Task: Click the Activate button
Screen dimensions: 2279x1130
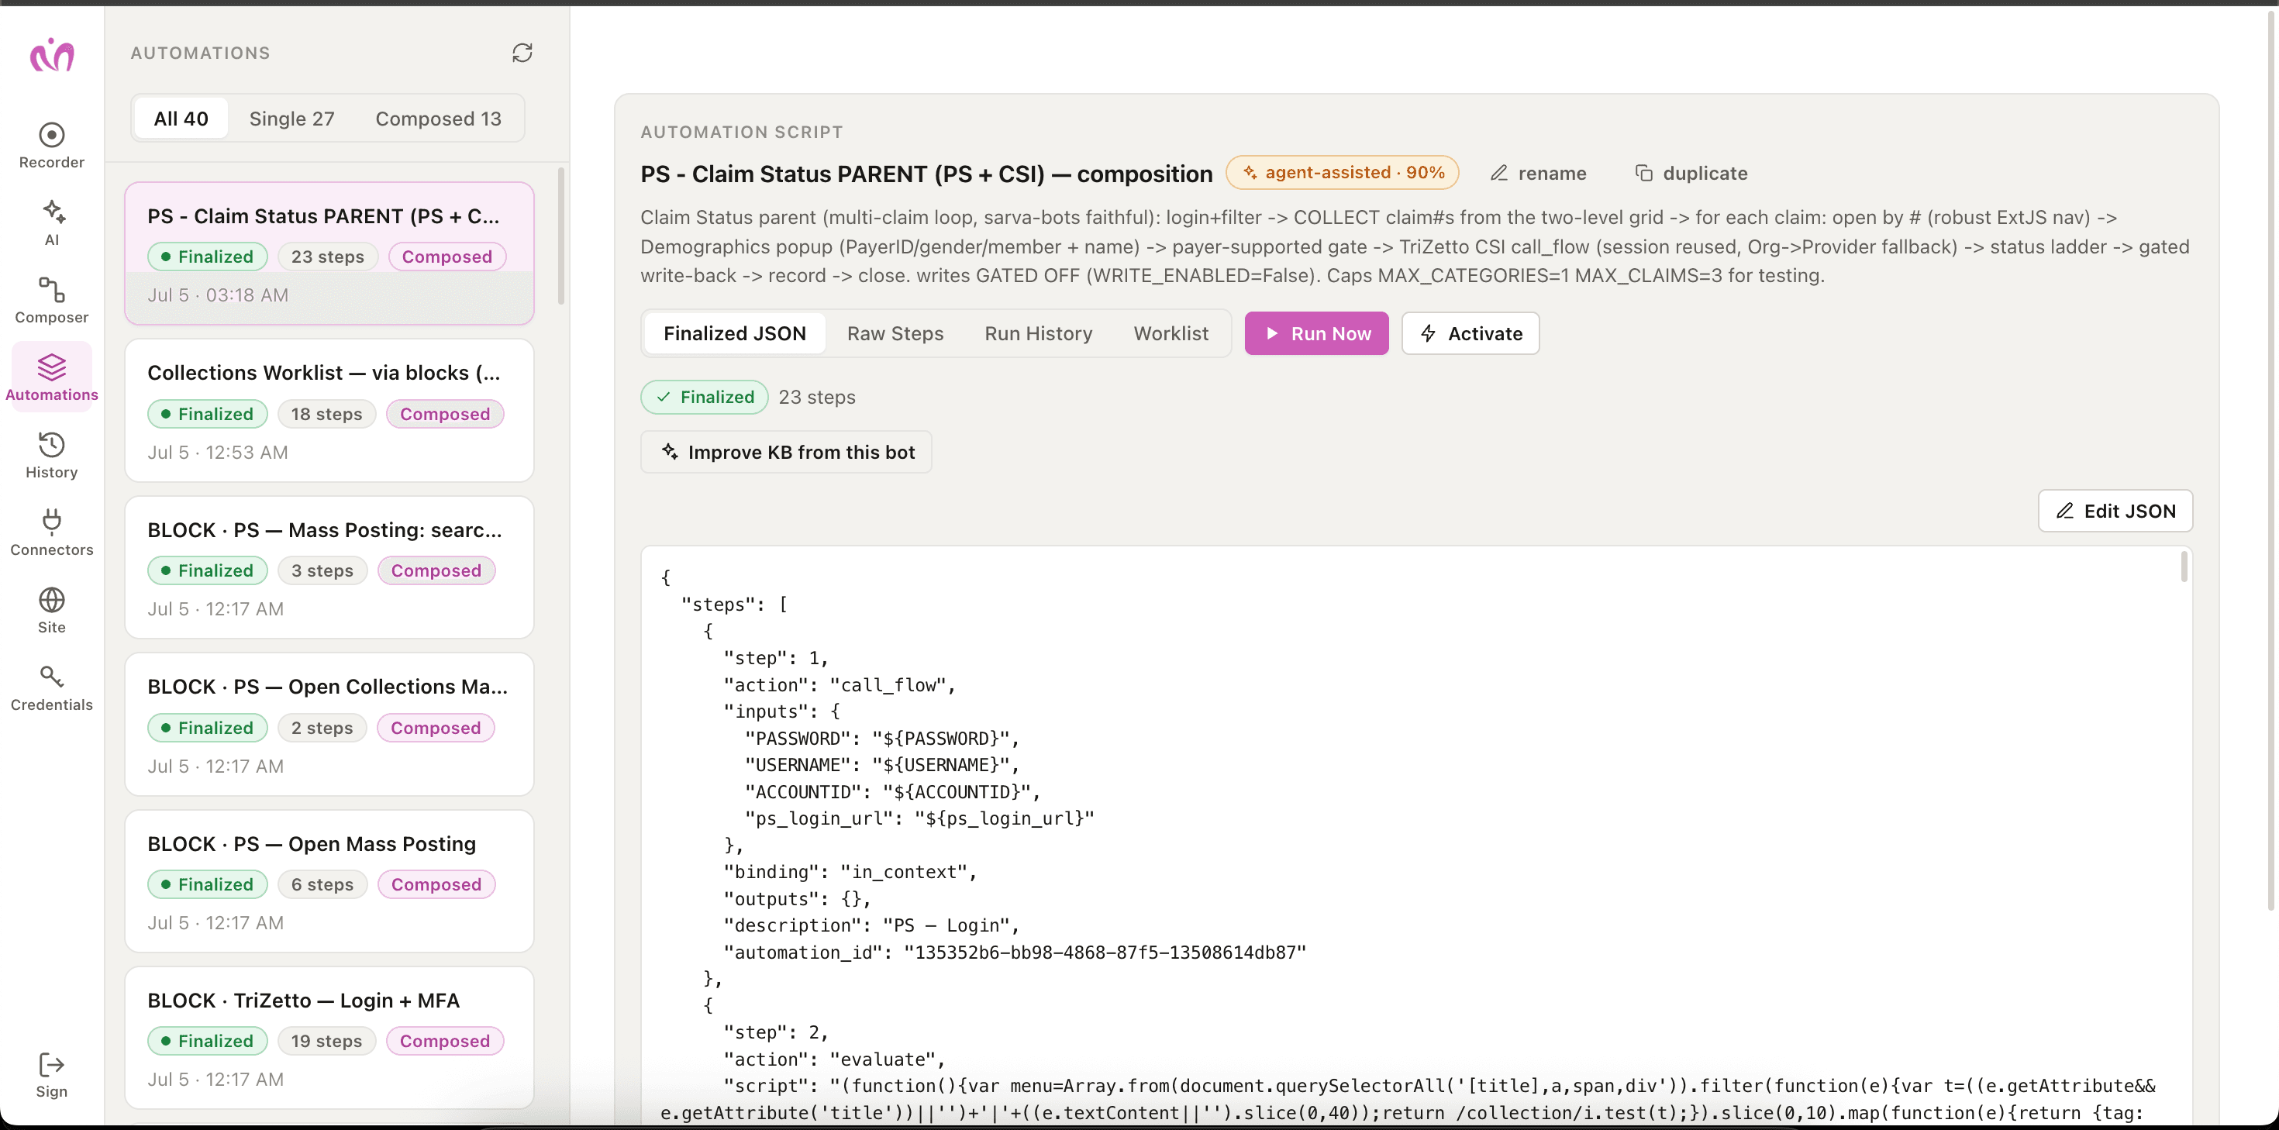Action: [x=1470, y=333]
